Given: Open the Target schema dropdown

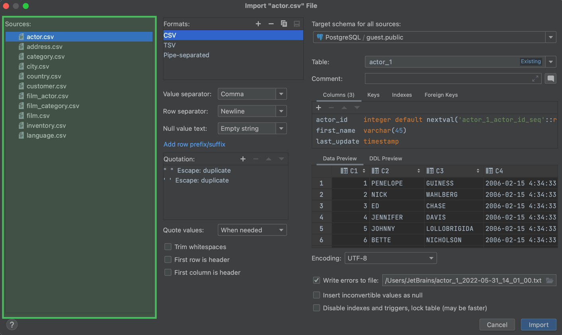Looking at the screenshot, I should 550,37.
